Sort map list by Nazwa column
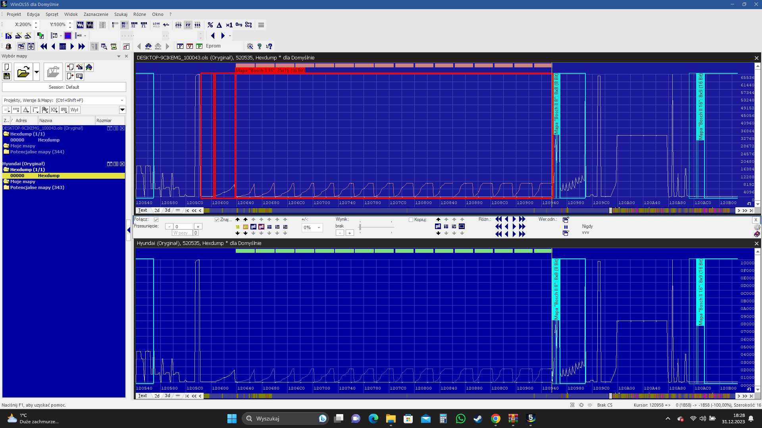This screenshot has height=428, width=762. pyautogui.click(x=66, y=120)
